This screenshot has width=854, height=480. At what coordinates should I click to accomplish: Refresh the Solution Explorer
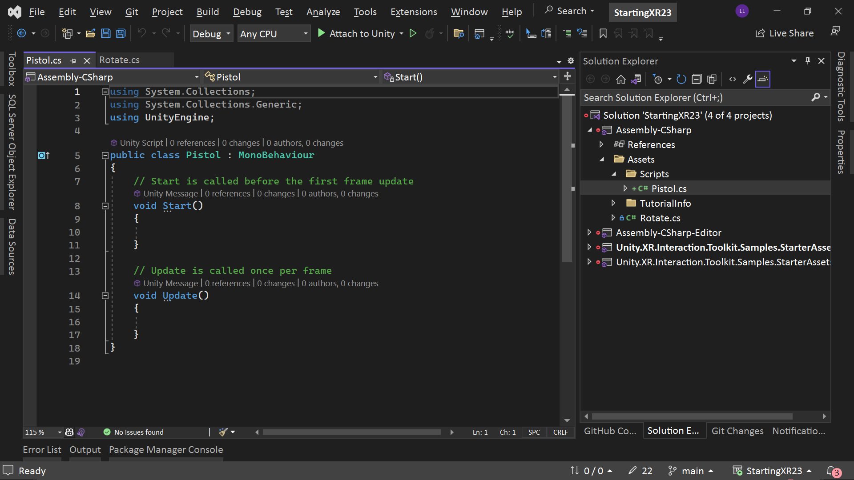point(681,79)
